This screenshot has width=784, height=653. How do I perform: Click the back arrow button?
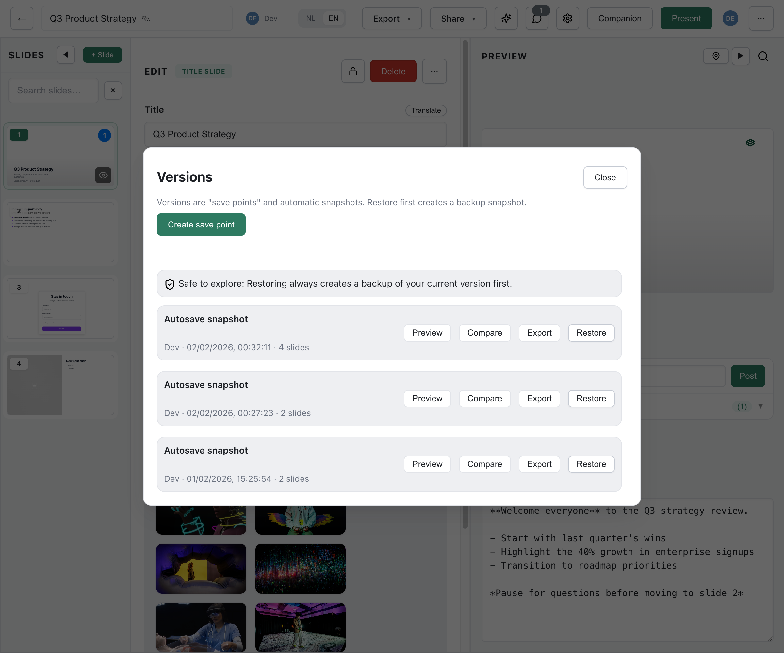(22, 18)
